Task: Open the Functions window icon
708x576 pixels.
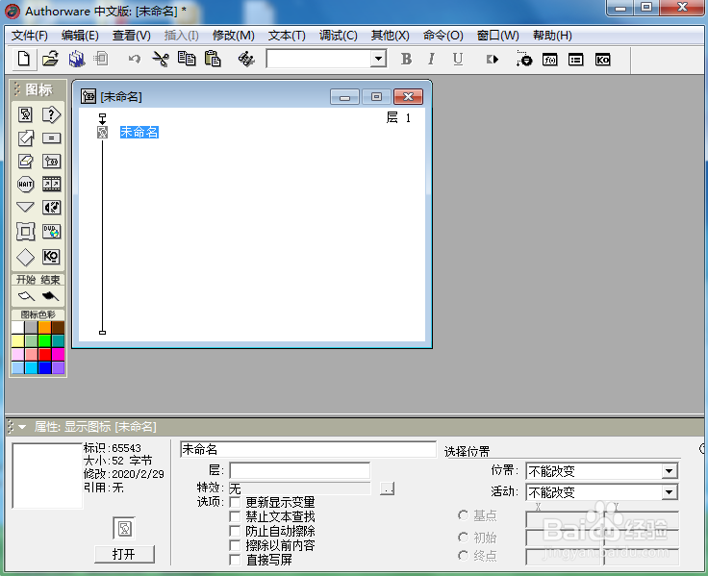Action: (550, 60)
